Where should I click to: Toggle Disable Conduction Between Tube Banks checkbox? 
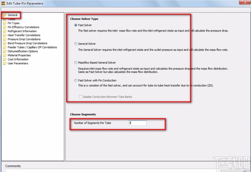[81, 97]
